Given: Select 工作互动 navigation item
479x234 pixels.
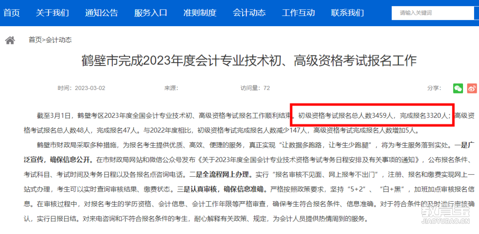Looking at the screenshot, I should tap(298, 13).
